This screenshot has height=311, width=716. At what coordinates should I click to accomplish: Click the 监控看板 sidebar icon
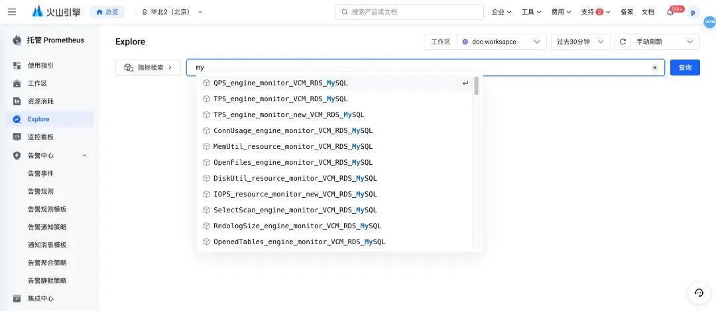click(17, 137)
